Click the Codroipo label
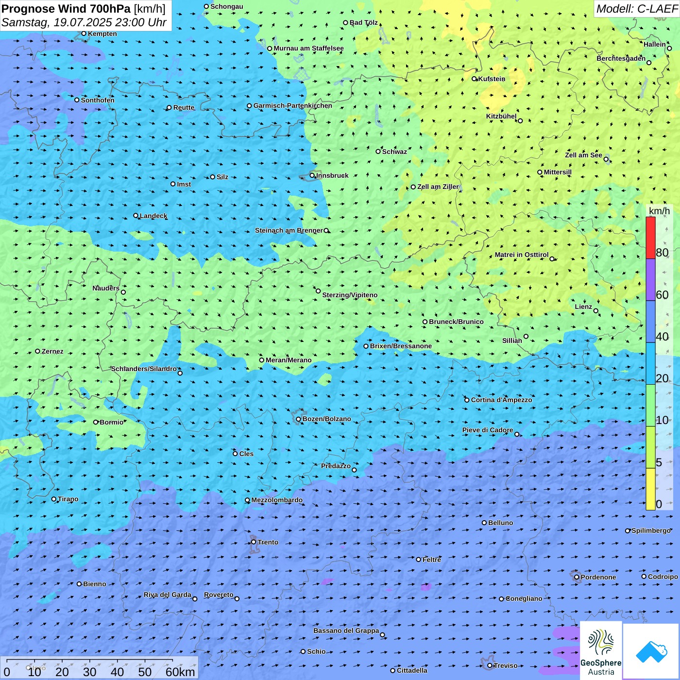This screenshot has width=680, height=680. click(x=663, y=577)
